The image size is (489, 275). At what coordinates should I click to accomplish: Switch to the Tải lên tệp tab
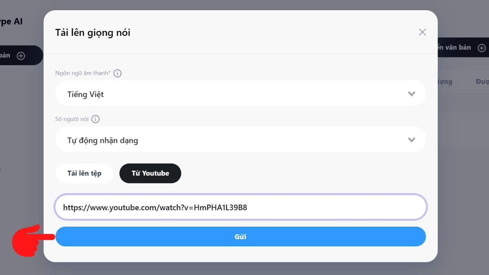click(84, 173)
